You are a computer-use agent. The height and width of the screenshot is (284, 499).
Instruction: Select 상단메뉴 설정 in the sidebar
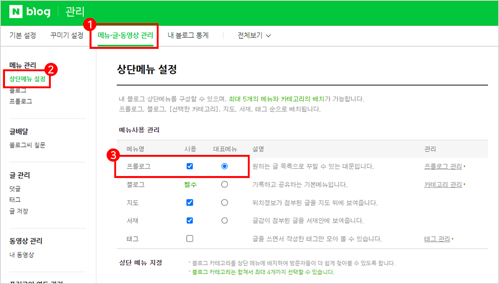[27, 79]
